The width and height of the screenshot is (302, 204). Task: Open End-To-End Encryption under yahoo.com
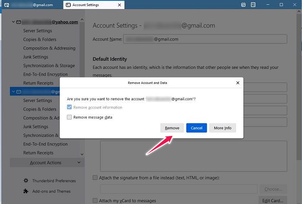(x=45, y=74)
